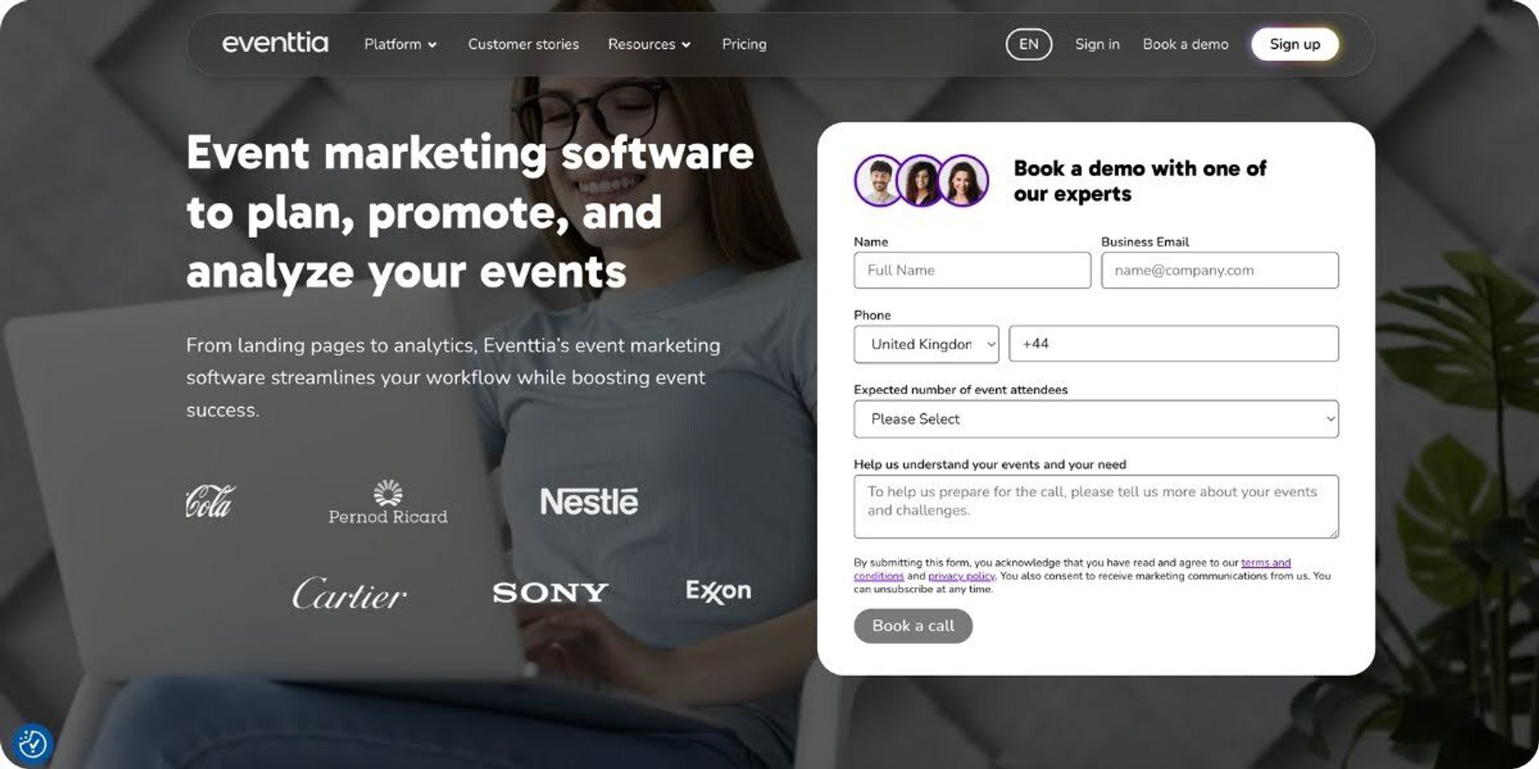
Task: Click the Exxon logo
Action: pos(718,591)
